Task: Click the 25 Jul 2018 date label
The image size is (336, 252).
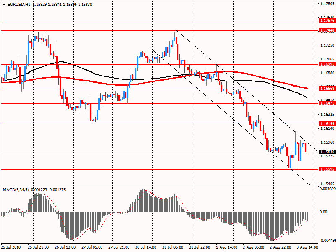Action: [x=11, y=247]
